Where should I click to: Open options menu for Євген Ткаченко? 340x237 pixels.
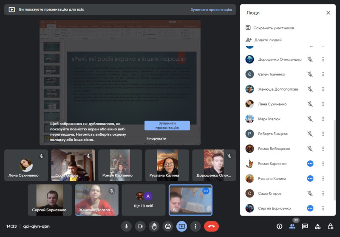coord(323,74)
